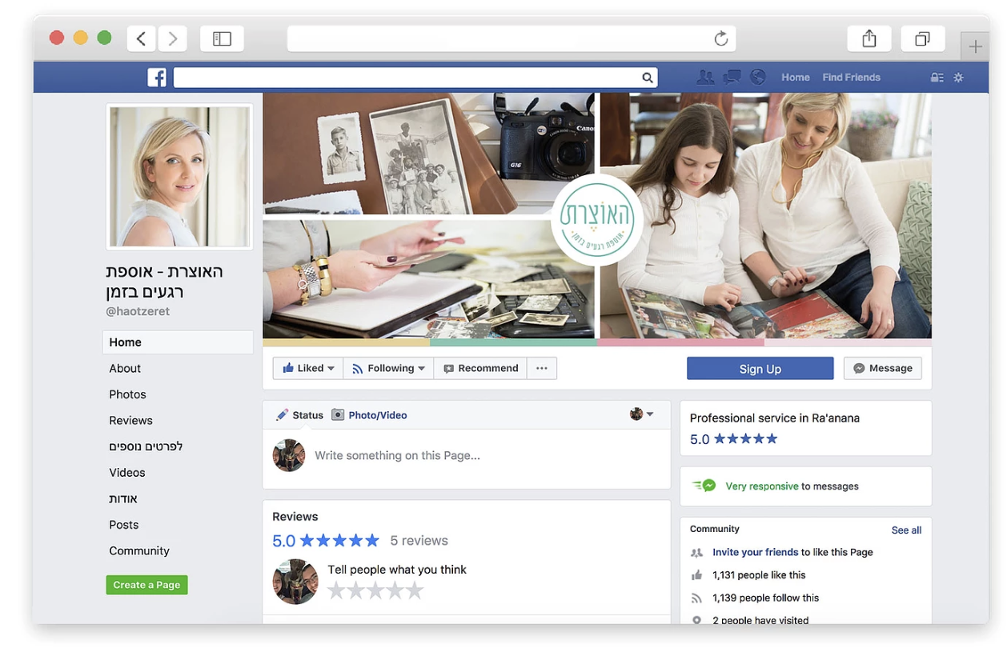Click Invite your friends link
This screenshot has height=656, width=1007.
click(x=756, y=552)
